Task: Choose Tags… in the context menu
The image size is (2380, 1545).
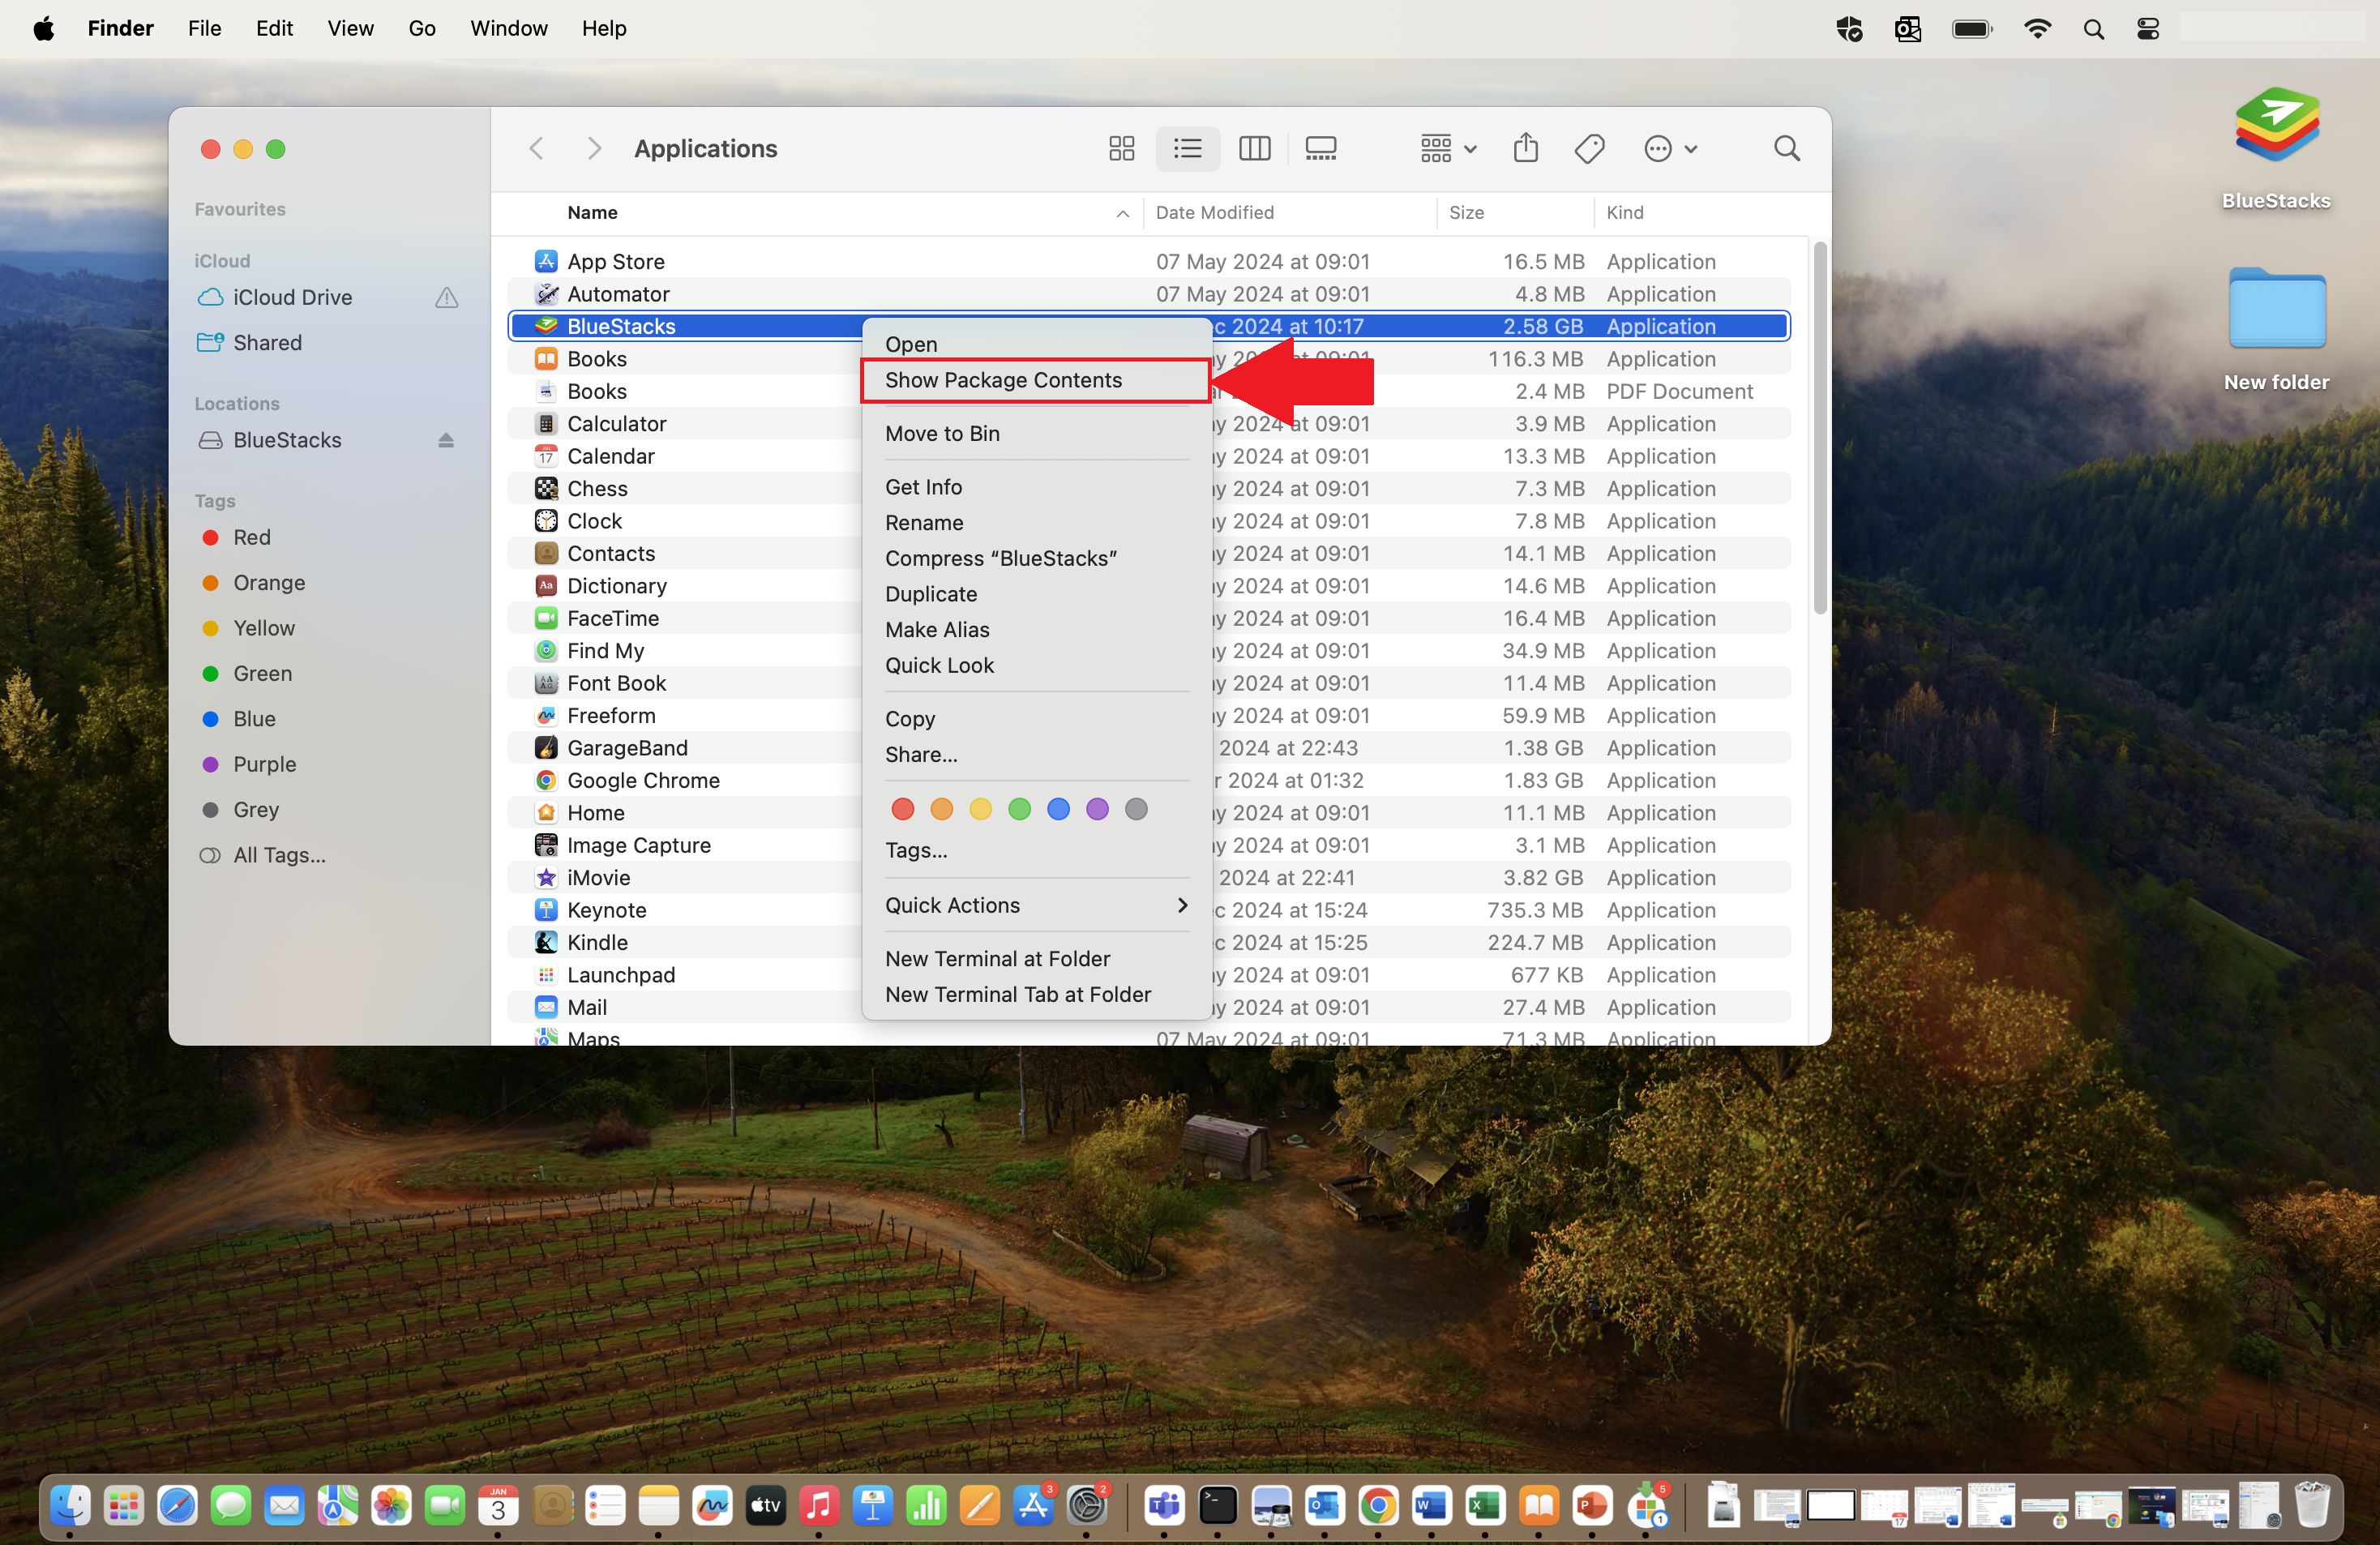Action: (1037, 850)
